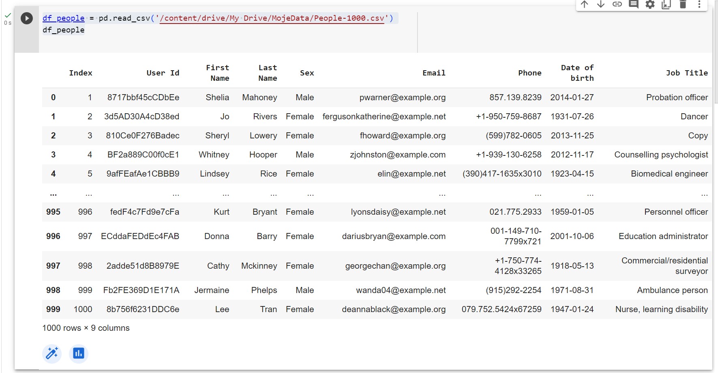This screenshot has width=718, height=373.
Task: Click the Email column header
Action: [434, 73]
